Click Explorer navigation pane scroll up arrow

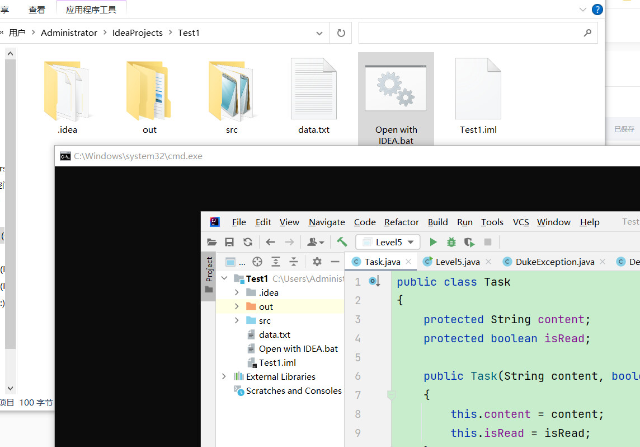pyautogui.click(x=10, y=54)
